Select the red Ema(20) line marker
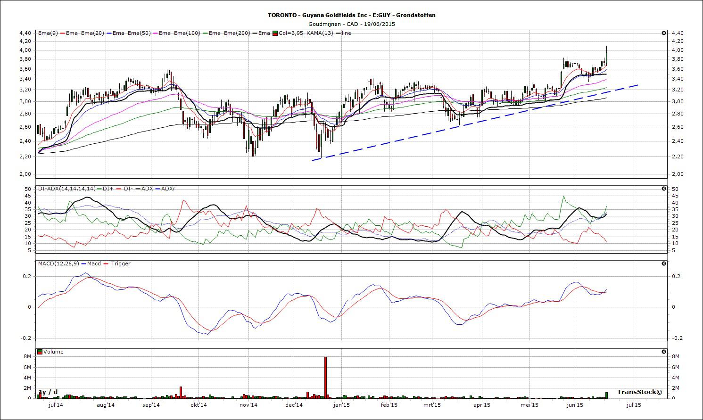The width and height of the screenshot is (703, 420). pyautogui.click(x=62, y=33)
